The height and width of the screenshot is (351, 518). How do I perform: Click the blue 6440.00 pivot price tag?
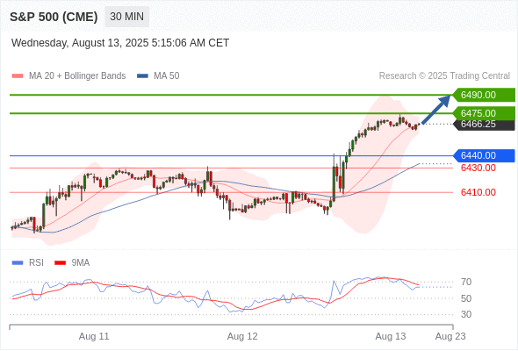pyautogui.click(x=484, y=155)
